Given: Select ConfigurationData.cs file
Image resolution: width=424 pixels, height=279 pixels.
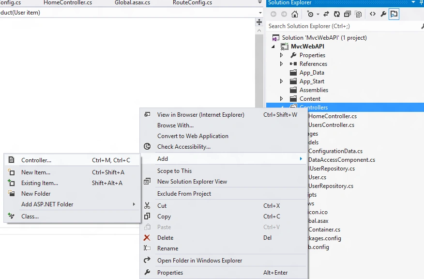Looking at the screenshot, I should click(335, 151).
